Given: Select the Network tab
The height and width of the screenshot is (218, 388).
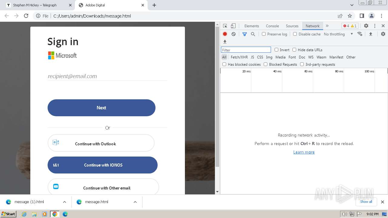Looking at the screenshot, I should (x=313, y=26).
